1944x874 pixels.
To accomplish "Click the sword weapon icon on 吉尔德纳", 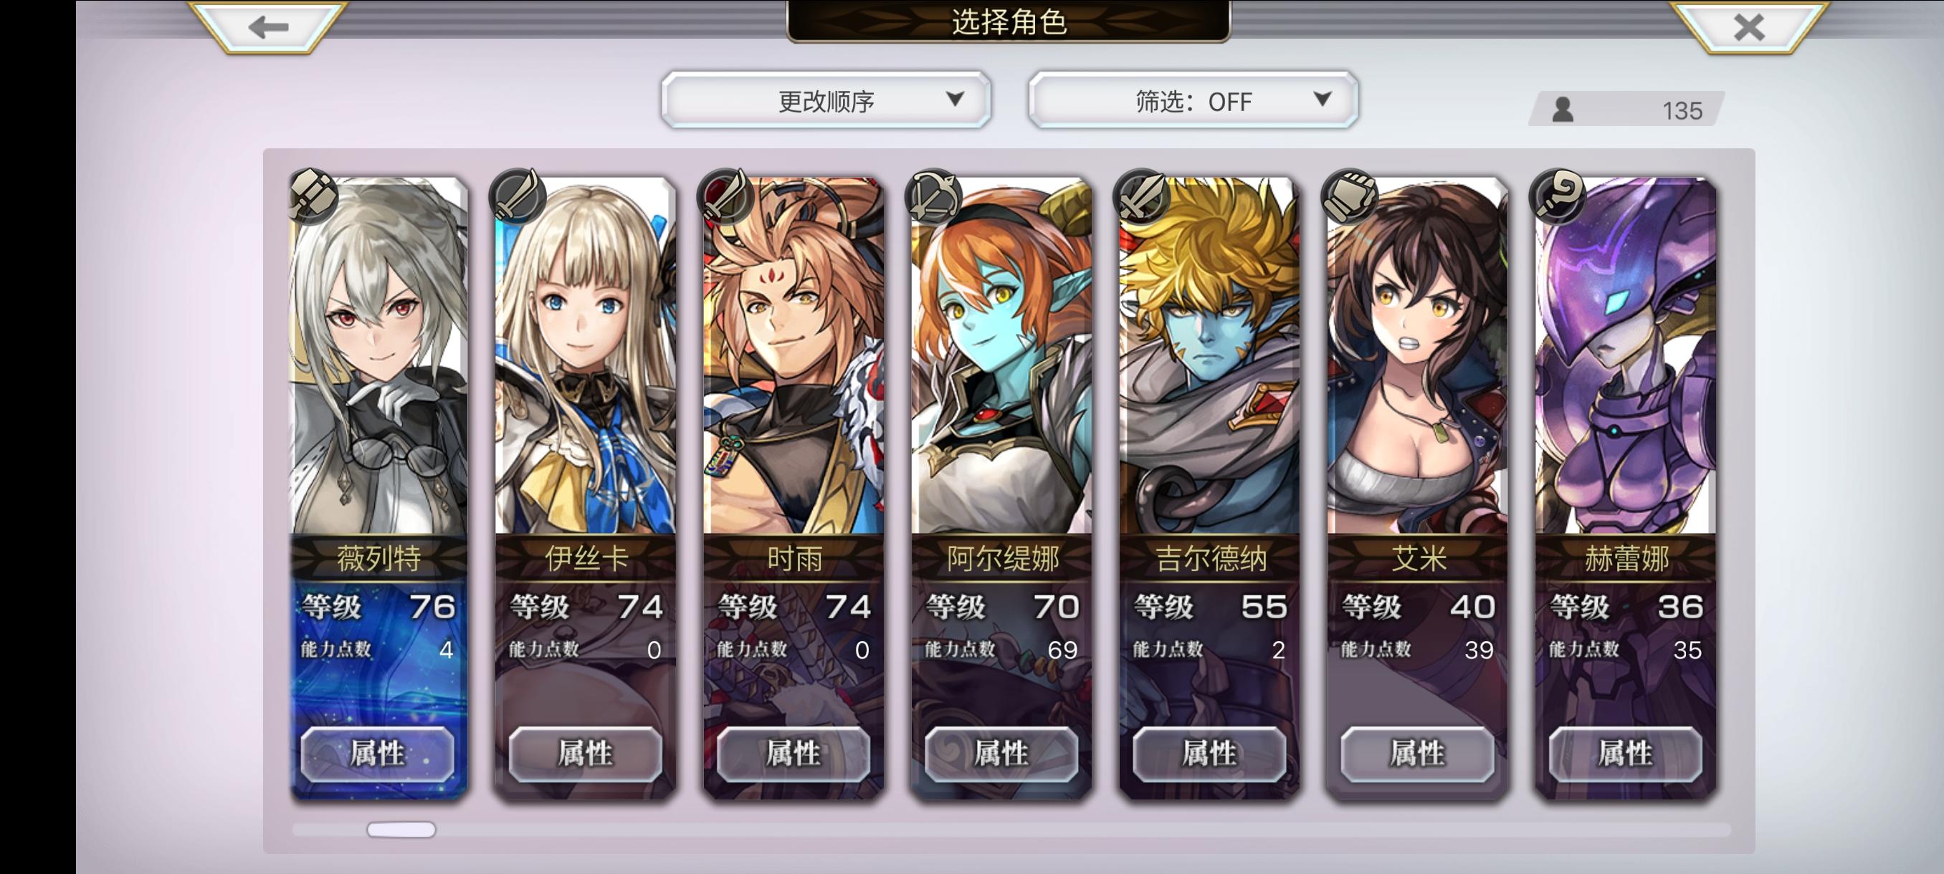I will [x=1142, y=196].
